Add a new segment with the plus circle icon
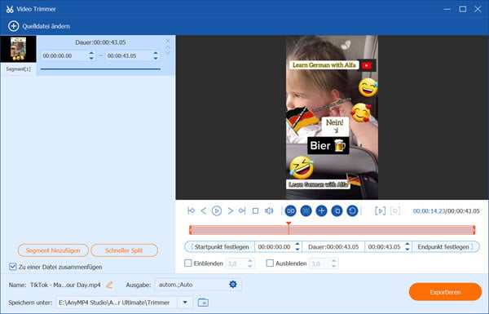Screen dimensions: 489x314 click(321, 211)
